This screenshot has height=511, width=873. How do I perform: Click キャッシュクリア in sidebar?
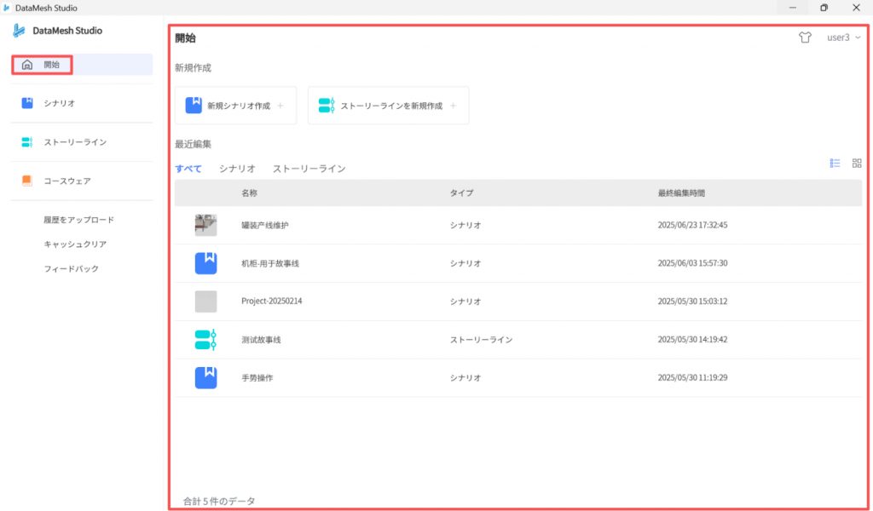click(x=75, y=244)
